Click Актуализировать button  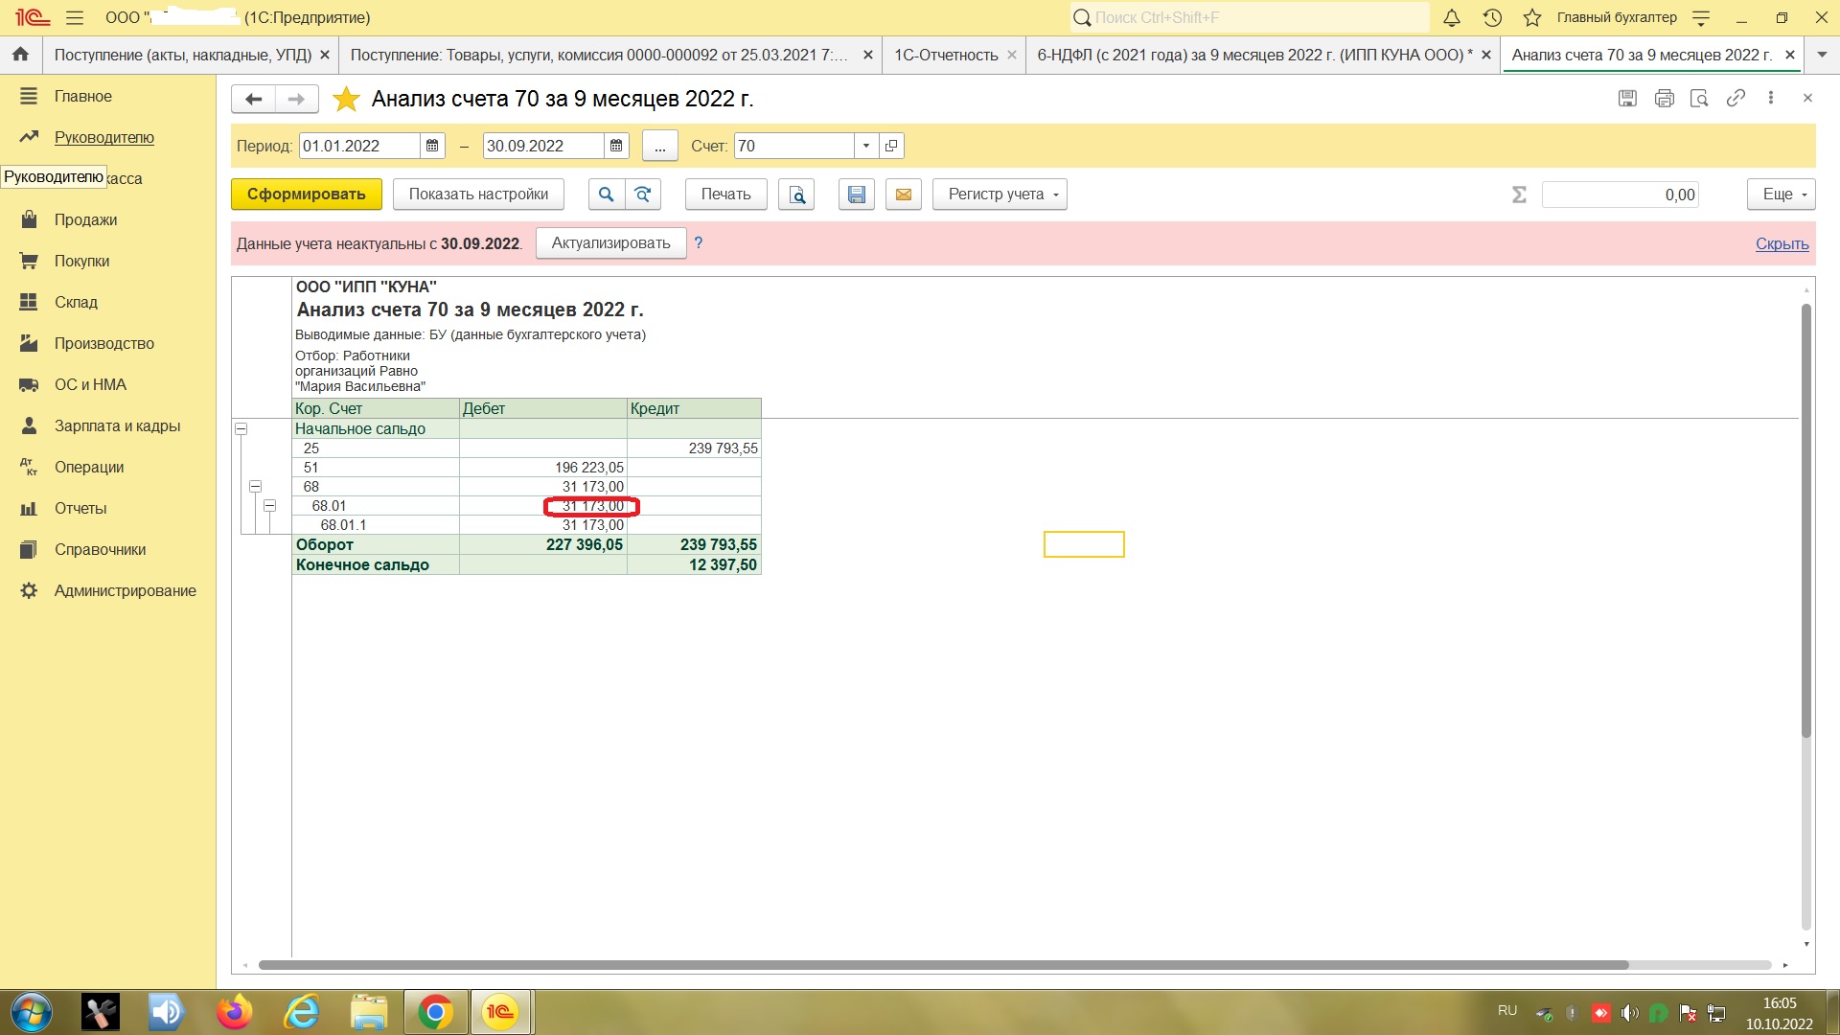click(x=610, y=243)
